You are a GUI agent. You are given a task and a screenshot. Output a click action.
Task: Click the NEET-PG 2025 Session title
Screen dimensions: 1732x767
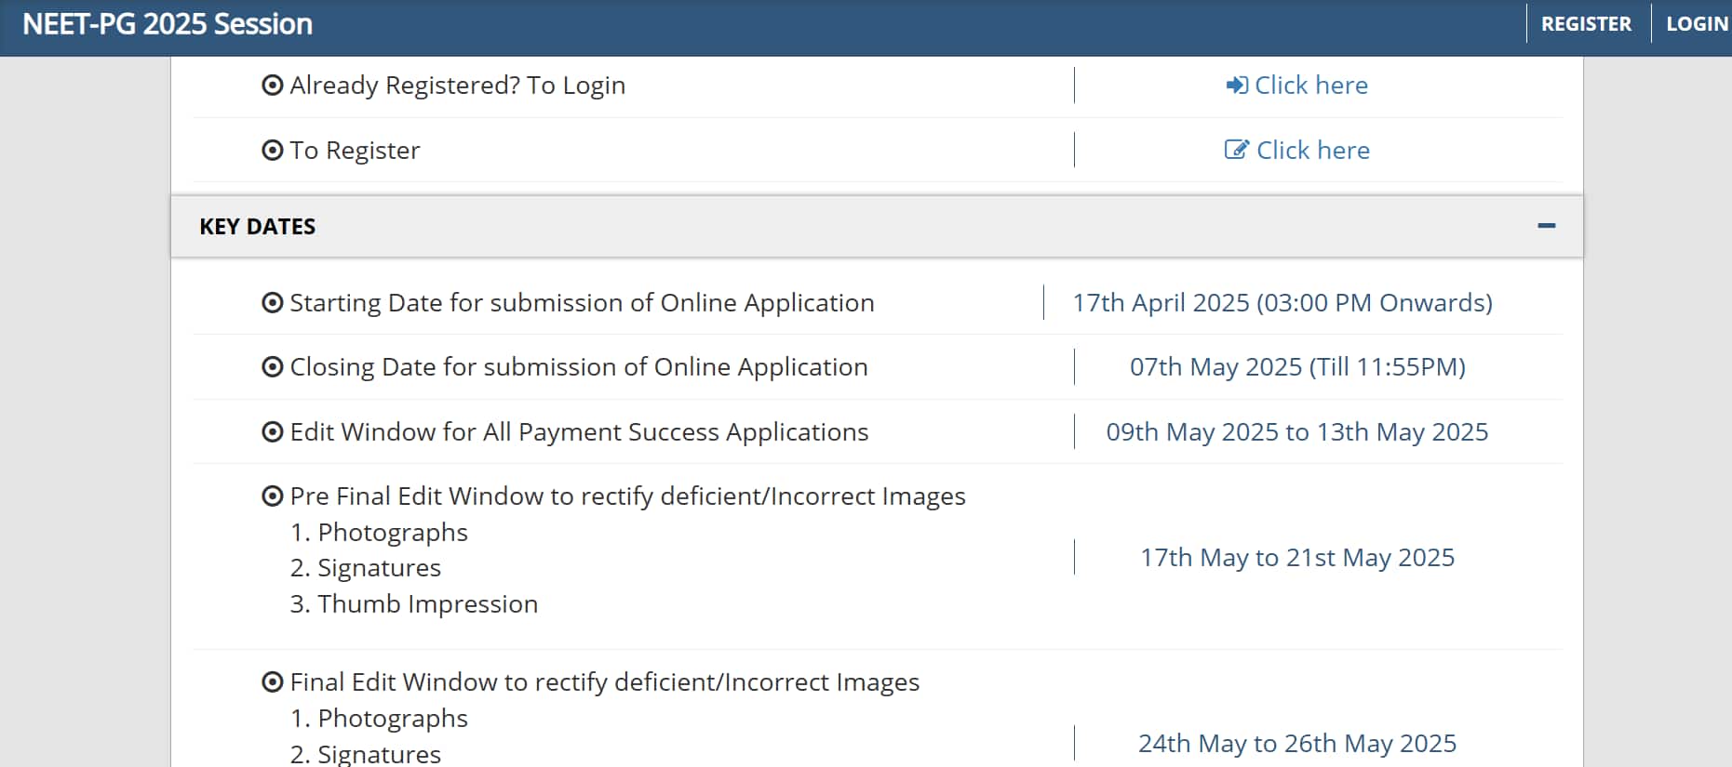pos(168,24)
